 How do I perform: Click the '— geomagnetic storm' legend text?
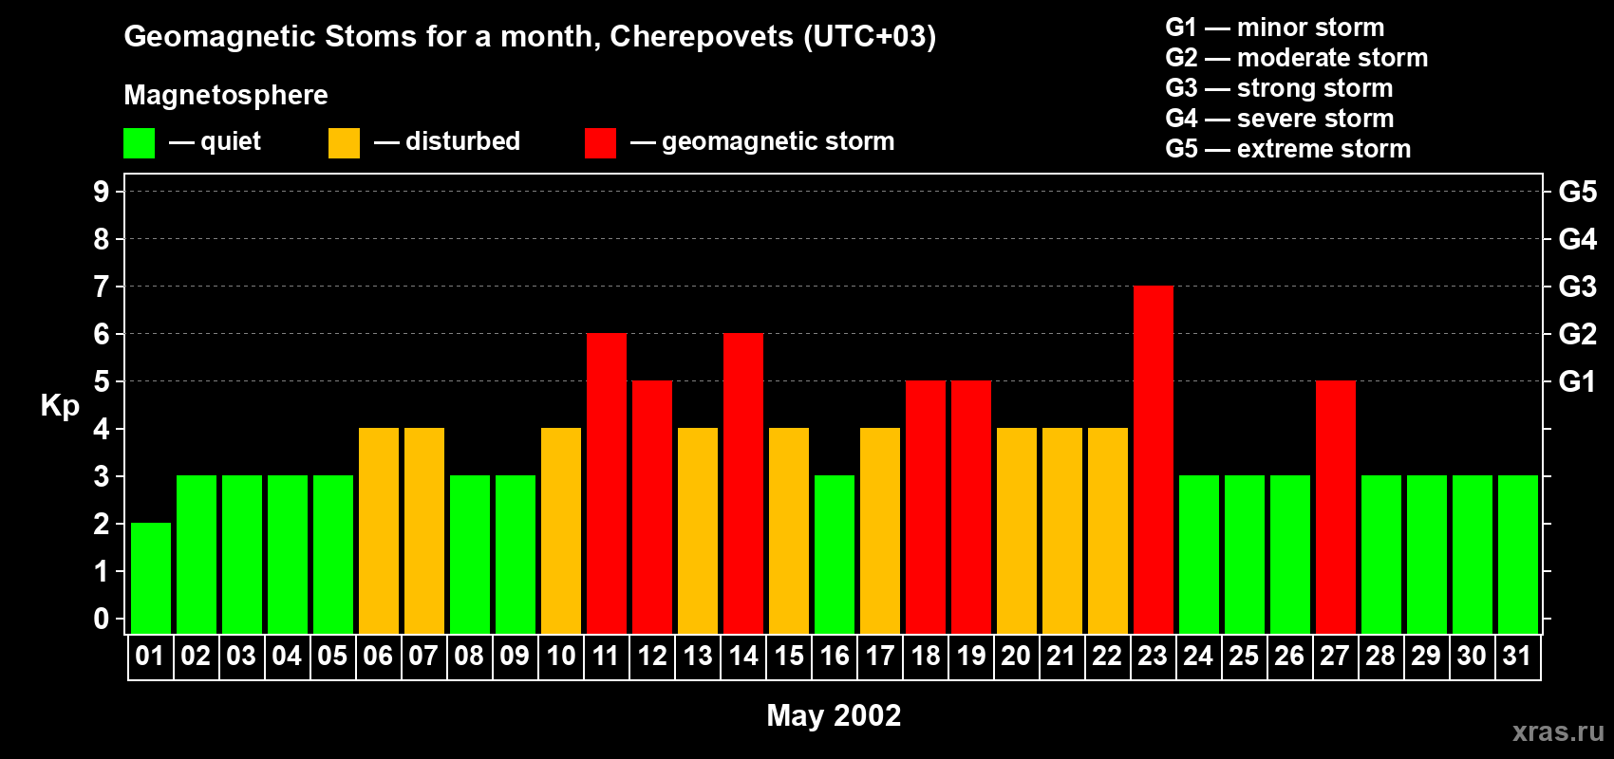click(x=762, y=142)
